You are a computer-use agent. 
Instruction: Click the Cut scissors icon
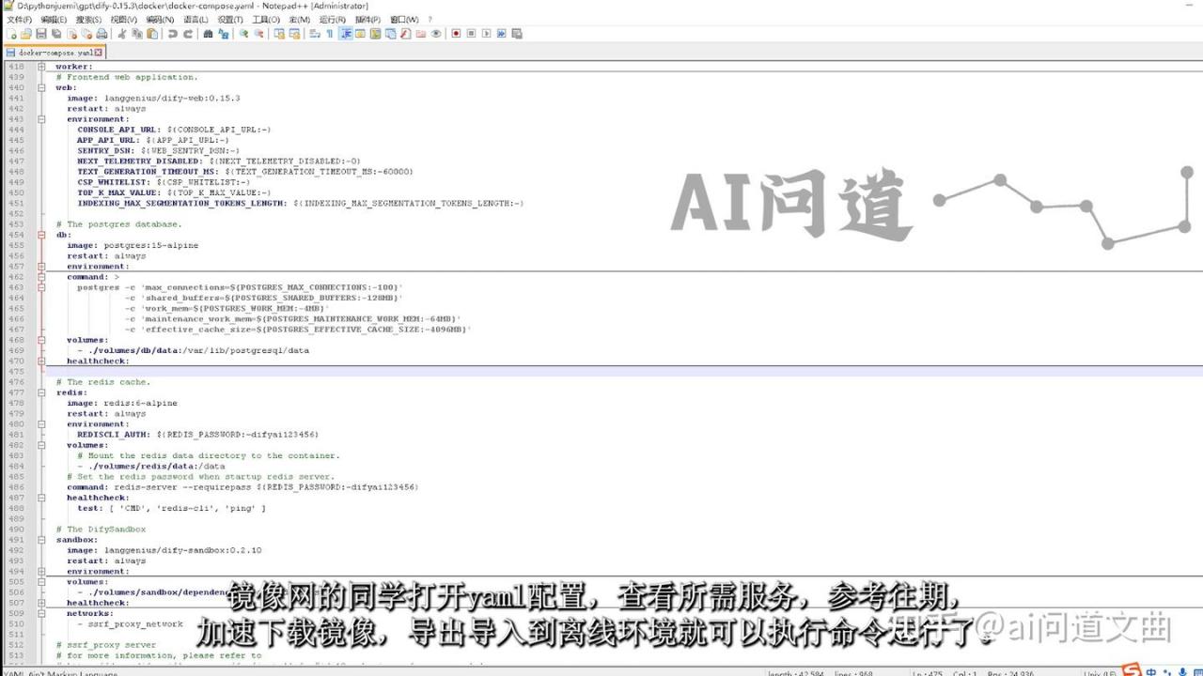tap(121, 34)
